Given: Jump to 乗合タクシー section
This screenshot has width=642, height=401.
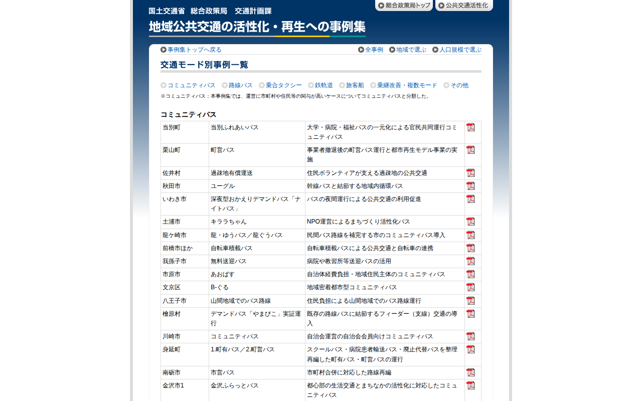Looking at the screenshot, I should pyautogui.click(x=280, y=85).
